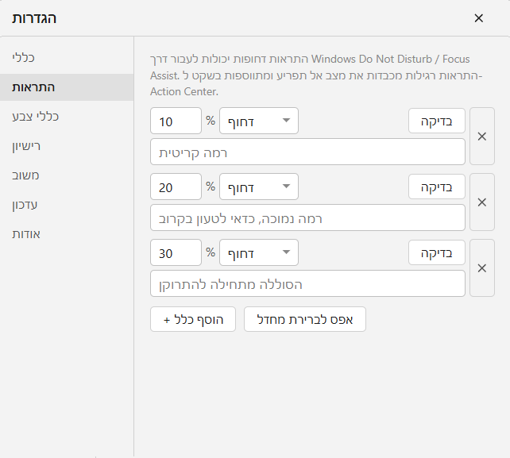Focus the percentage field showing 10

point(176,121)
